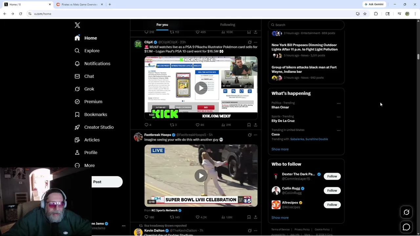Bookmark this page with star icon

click(365, 14)
